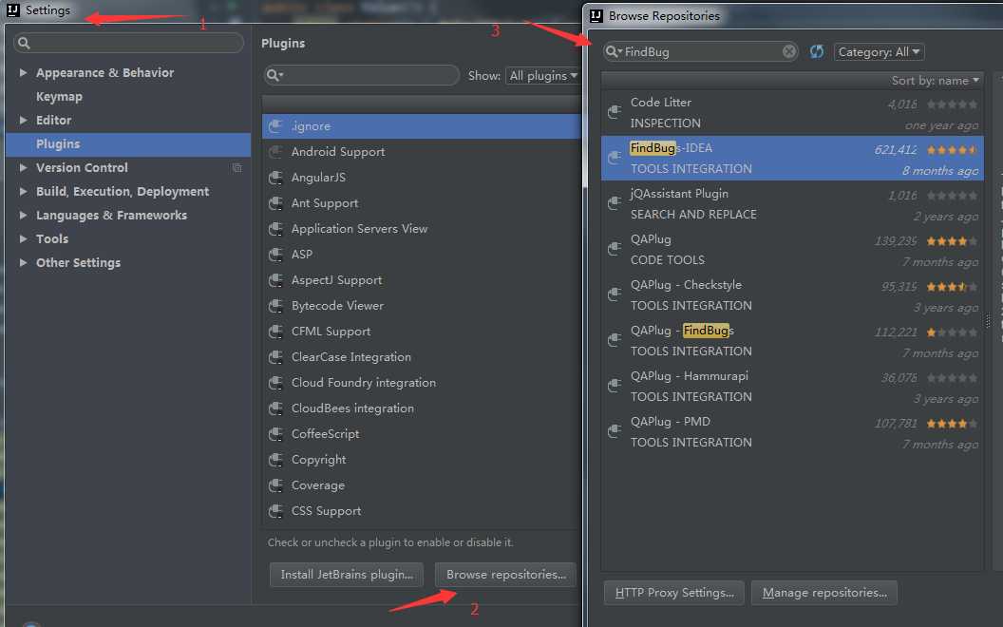This screenshot has width=1003, height=627.
Task: Expand Appearance & Behavior settings
Action: (x=23, y=72)
